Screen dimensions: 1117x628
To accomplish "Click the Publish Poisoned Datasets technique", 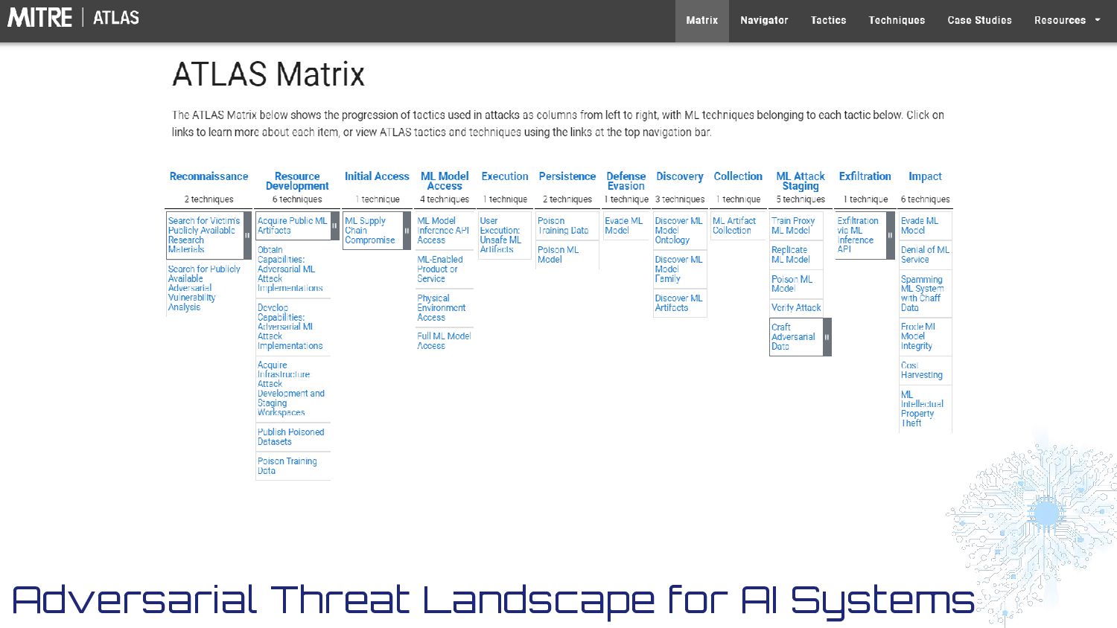I will [x=290, y=437].
